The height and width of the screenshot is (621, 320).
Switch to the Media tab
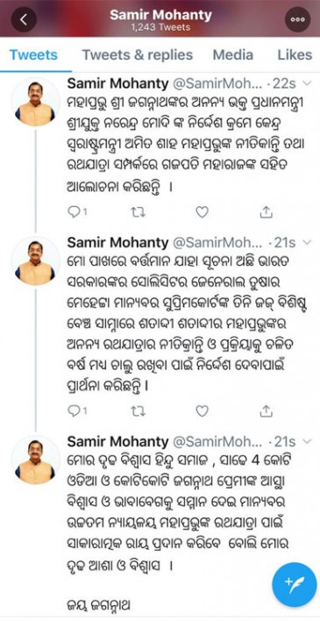(233, 55)
